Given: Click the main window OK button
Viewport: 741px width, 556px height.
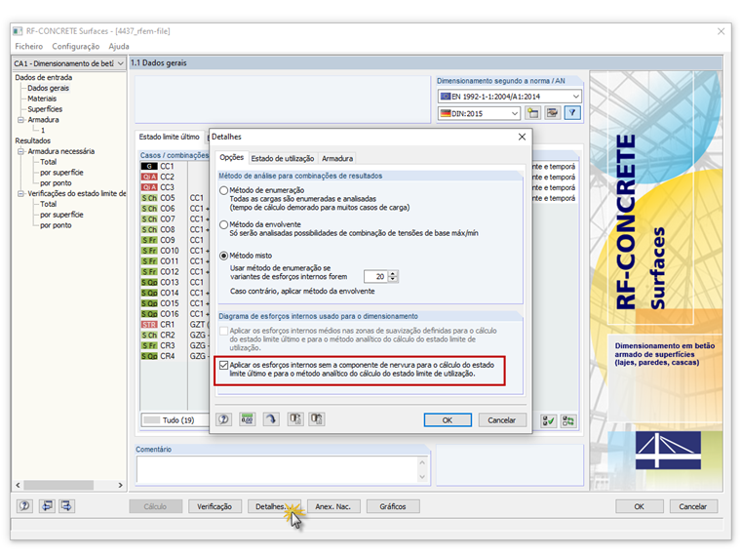Looking at the screenshot, I should 639,506.
